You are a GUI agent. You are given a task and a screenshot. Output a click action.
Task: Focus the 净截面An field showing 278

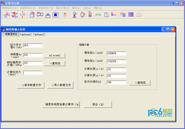pyautogui.click(x=33, y=55)
